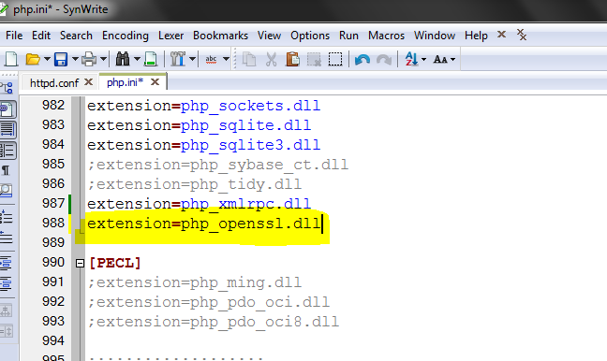
Task: Click the Select all dashed box icon
Action: [x=335, y=59]
